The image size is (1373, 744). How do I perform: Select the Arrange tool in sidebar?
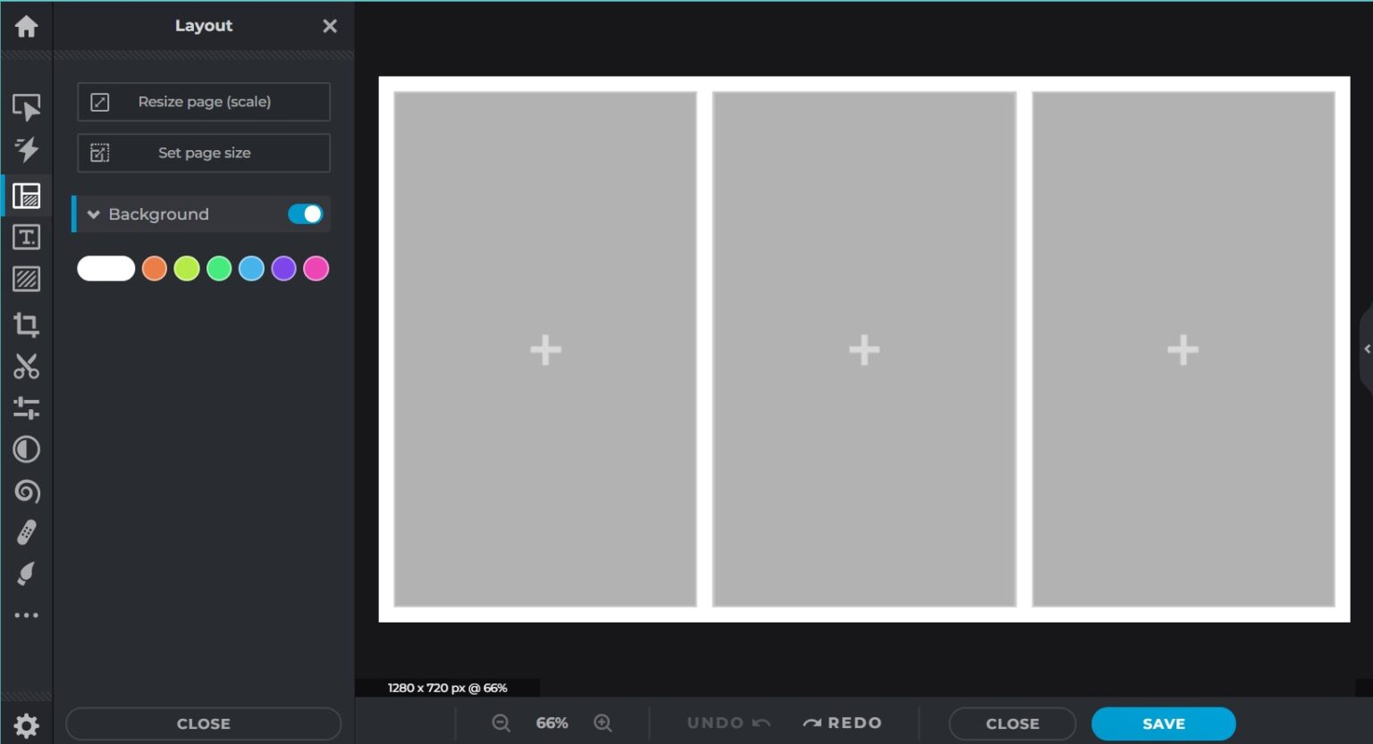[26, 107]
